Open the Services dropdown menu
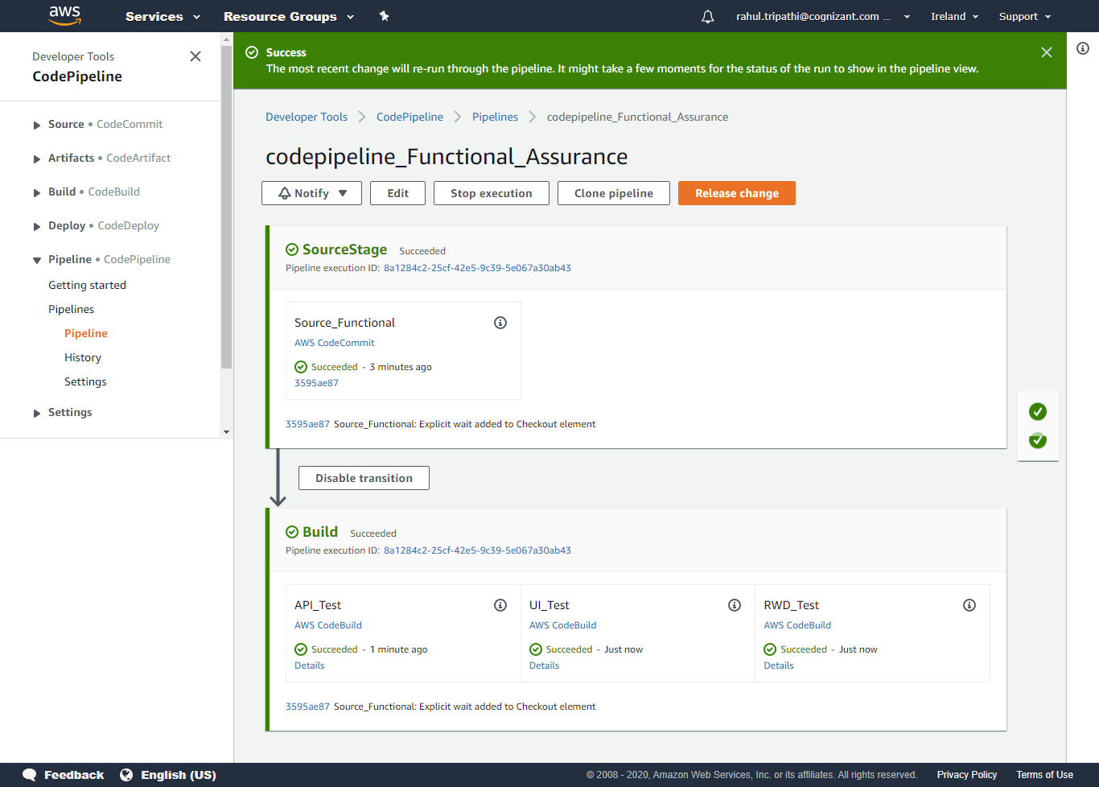Image resolution: width=1099 pixels, height=787 pixels. (x=163, y=16)
